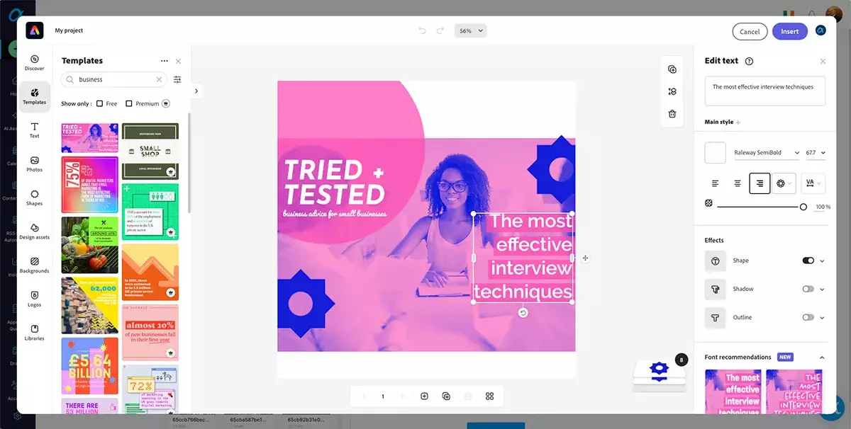
Task: Turn off the Shape effect toggle
Action: pos(808,261)
